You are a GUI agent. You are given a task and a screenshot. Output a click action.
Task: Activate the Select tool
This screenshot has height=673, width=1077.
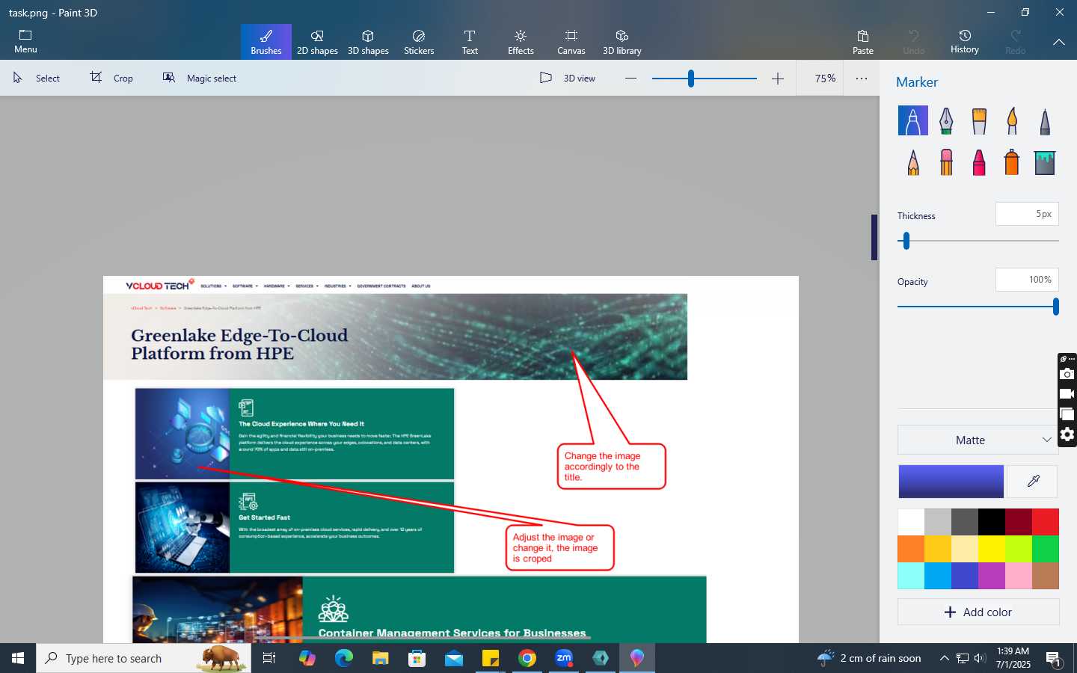pos(37,78)
